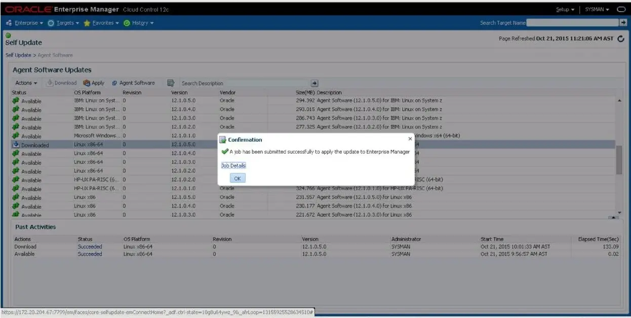Click the search target name go arrow
631x318 pixels.
[x=623, y=22]
